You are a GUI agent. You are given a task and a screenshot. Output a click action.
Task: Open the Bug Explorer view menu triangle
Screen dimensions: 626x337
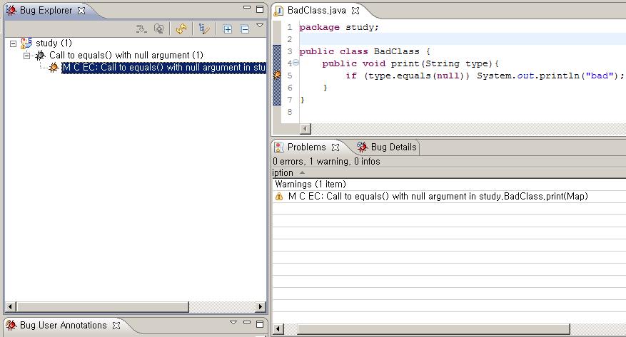pyautogui.click(x=260, y=26)
